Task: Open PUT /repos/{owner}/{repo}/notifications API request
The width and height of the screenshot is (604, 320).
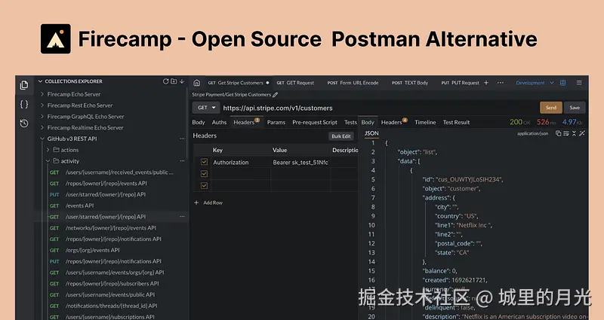Action: [x=105, y=261]
